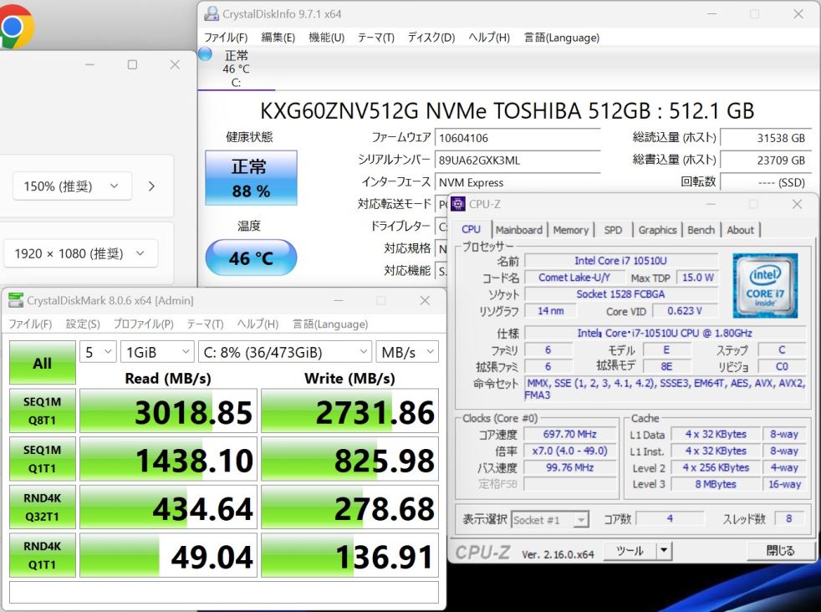
Task: Switch to the Bench tab in CPU-Z
Action: coord(701,230)
